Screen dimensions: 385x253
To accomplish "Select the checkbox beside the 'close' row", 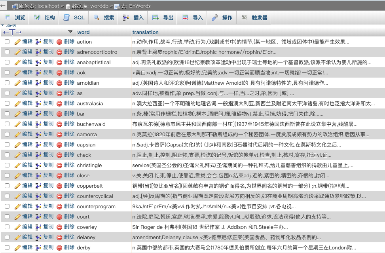I will (7, 175).
